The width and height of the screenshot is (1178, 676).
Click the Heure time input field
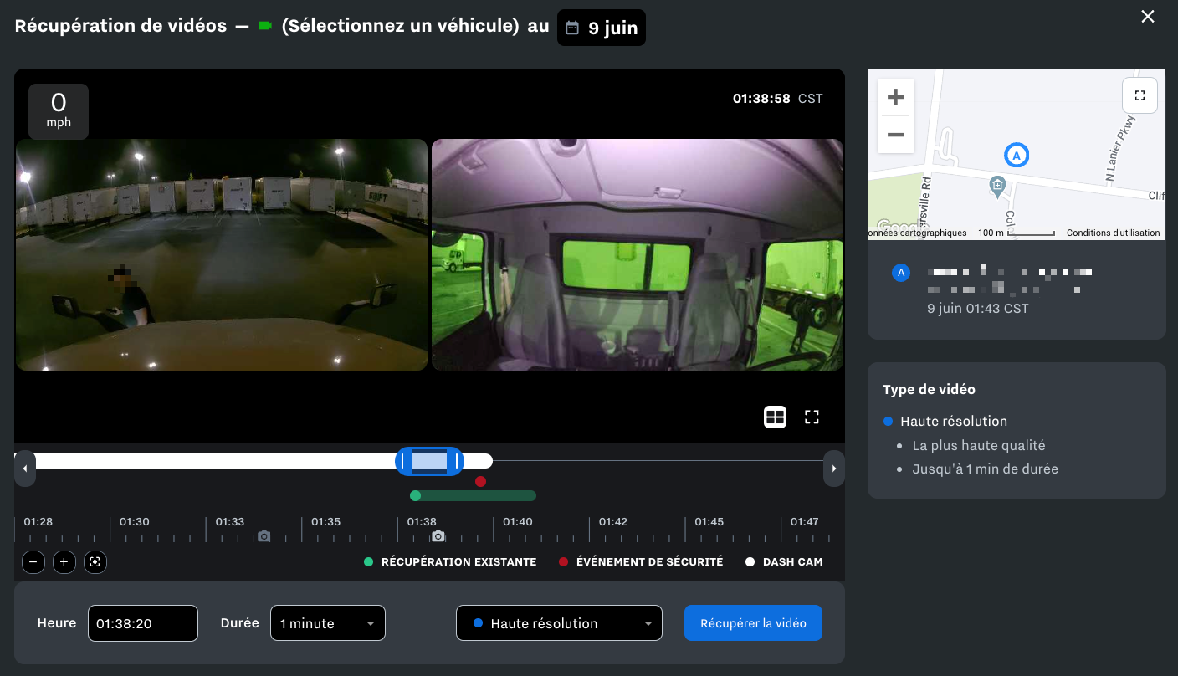[x=143, y=623]
